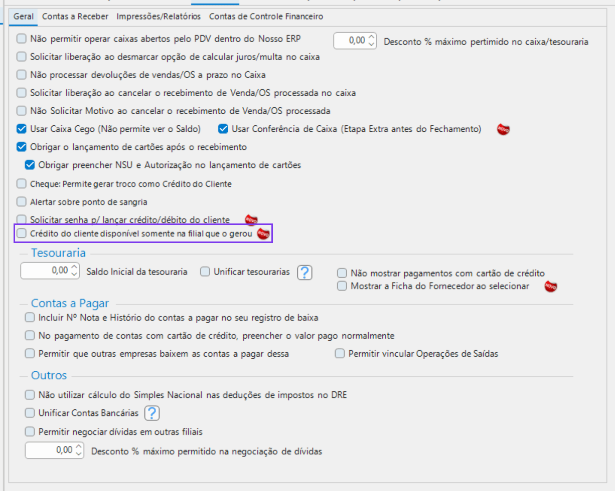Enable 'Cheque: Permite gerar troco como Crédito'
The width and height of the screenshot is (615, 491).
click(x=21, y=183)
